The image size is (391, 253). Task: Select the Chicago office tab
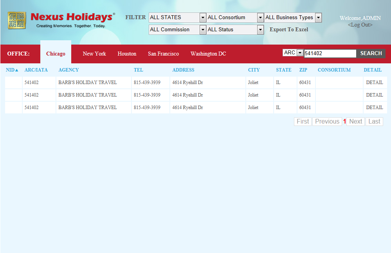tap(56, 54)
